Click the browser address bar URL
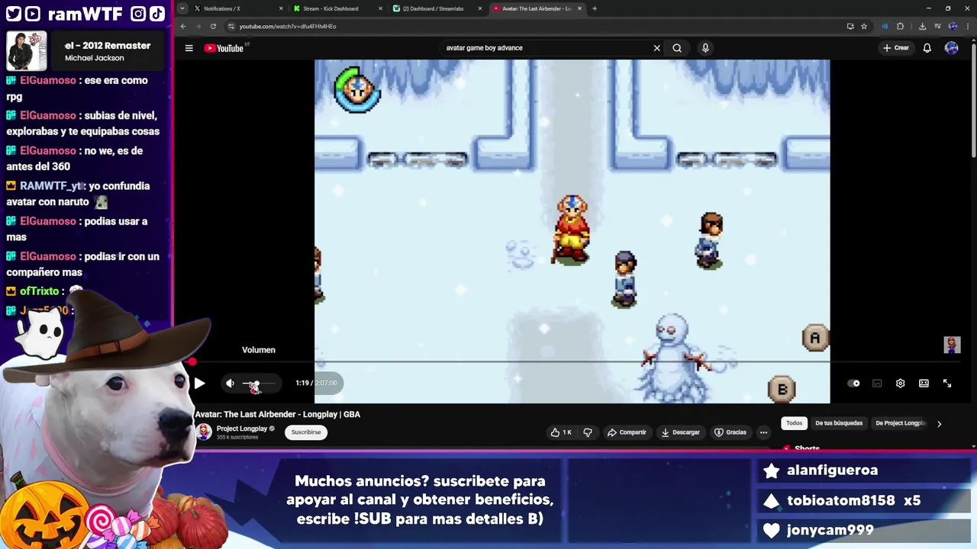 click(288, 27)
